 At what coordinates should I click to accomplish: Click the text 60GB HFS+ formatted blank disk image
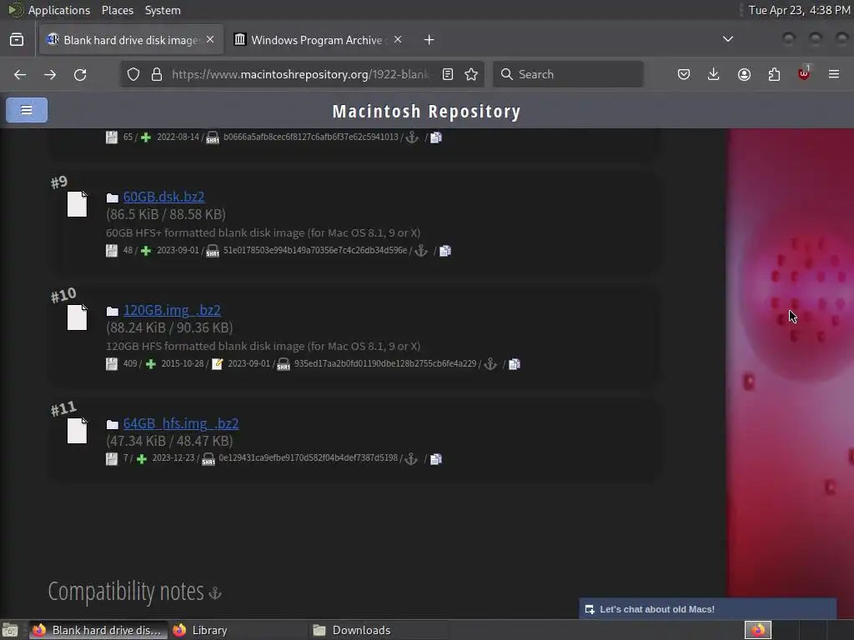[x=263, y=233]
